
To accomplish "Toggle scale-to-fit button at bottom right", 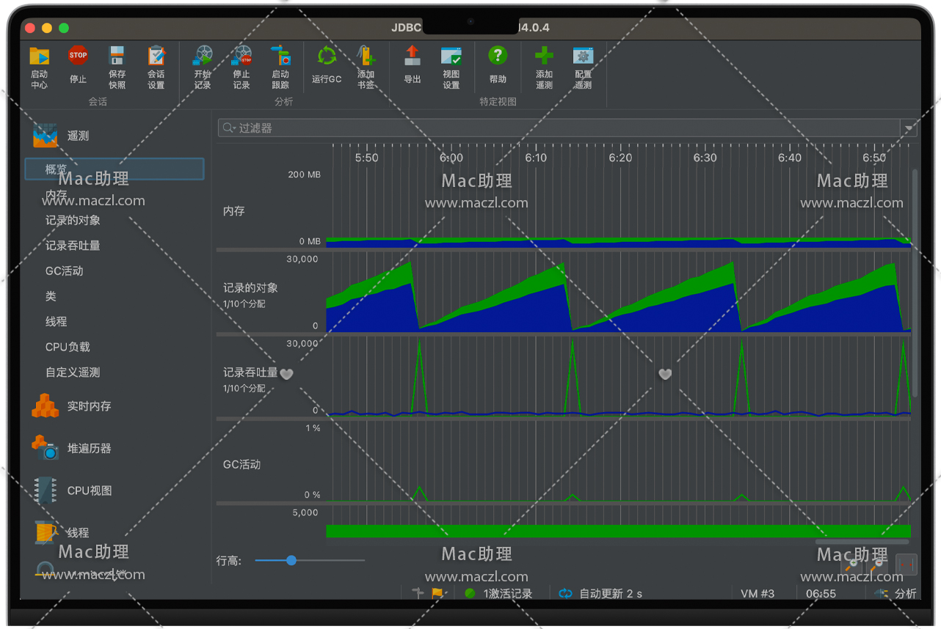I will (907, 564).
